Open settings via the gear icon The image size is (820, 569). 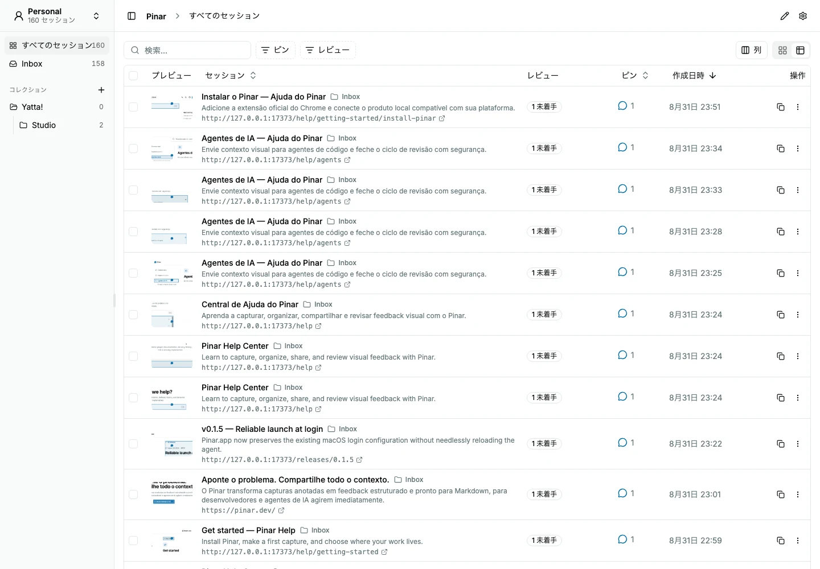click(x=803, y=16)
